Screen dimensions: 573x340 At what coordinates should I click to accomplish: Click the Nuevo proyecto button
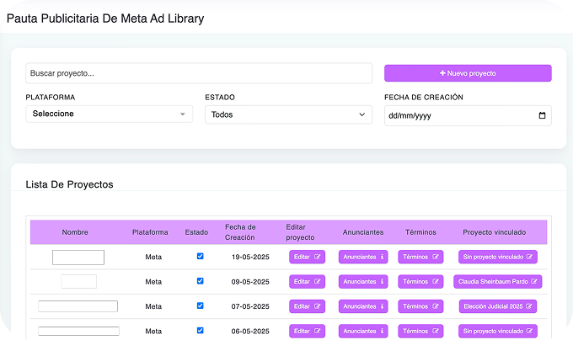[x=468, y=73]
